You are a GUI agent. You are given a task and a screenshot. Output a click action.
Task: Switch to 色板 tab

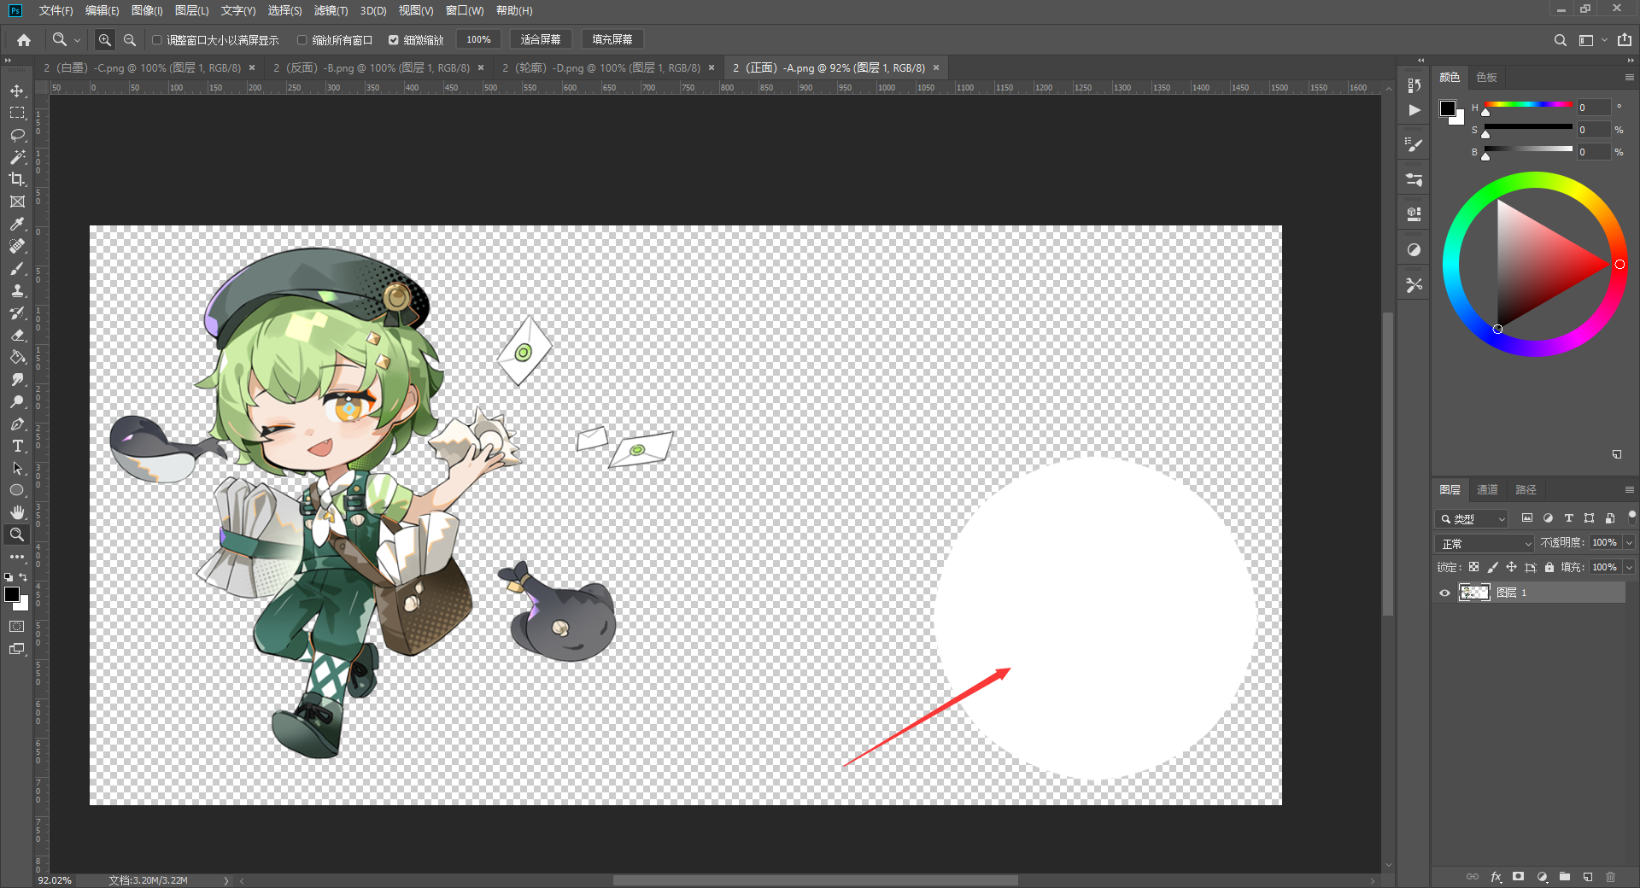coord(1486,77)
